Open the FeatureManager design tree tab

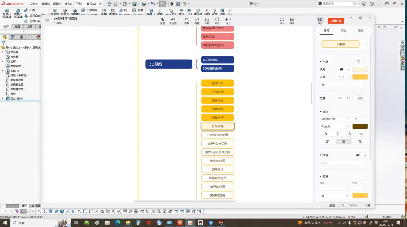5,37
